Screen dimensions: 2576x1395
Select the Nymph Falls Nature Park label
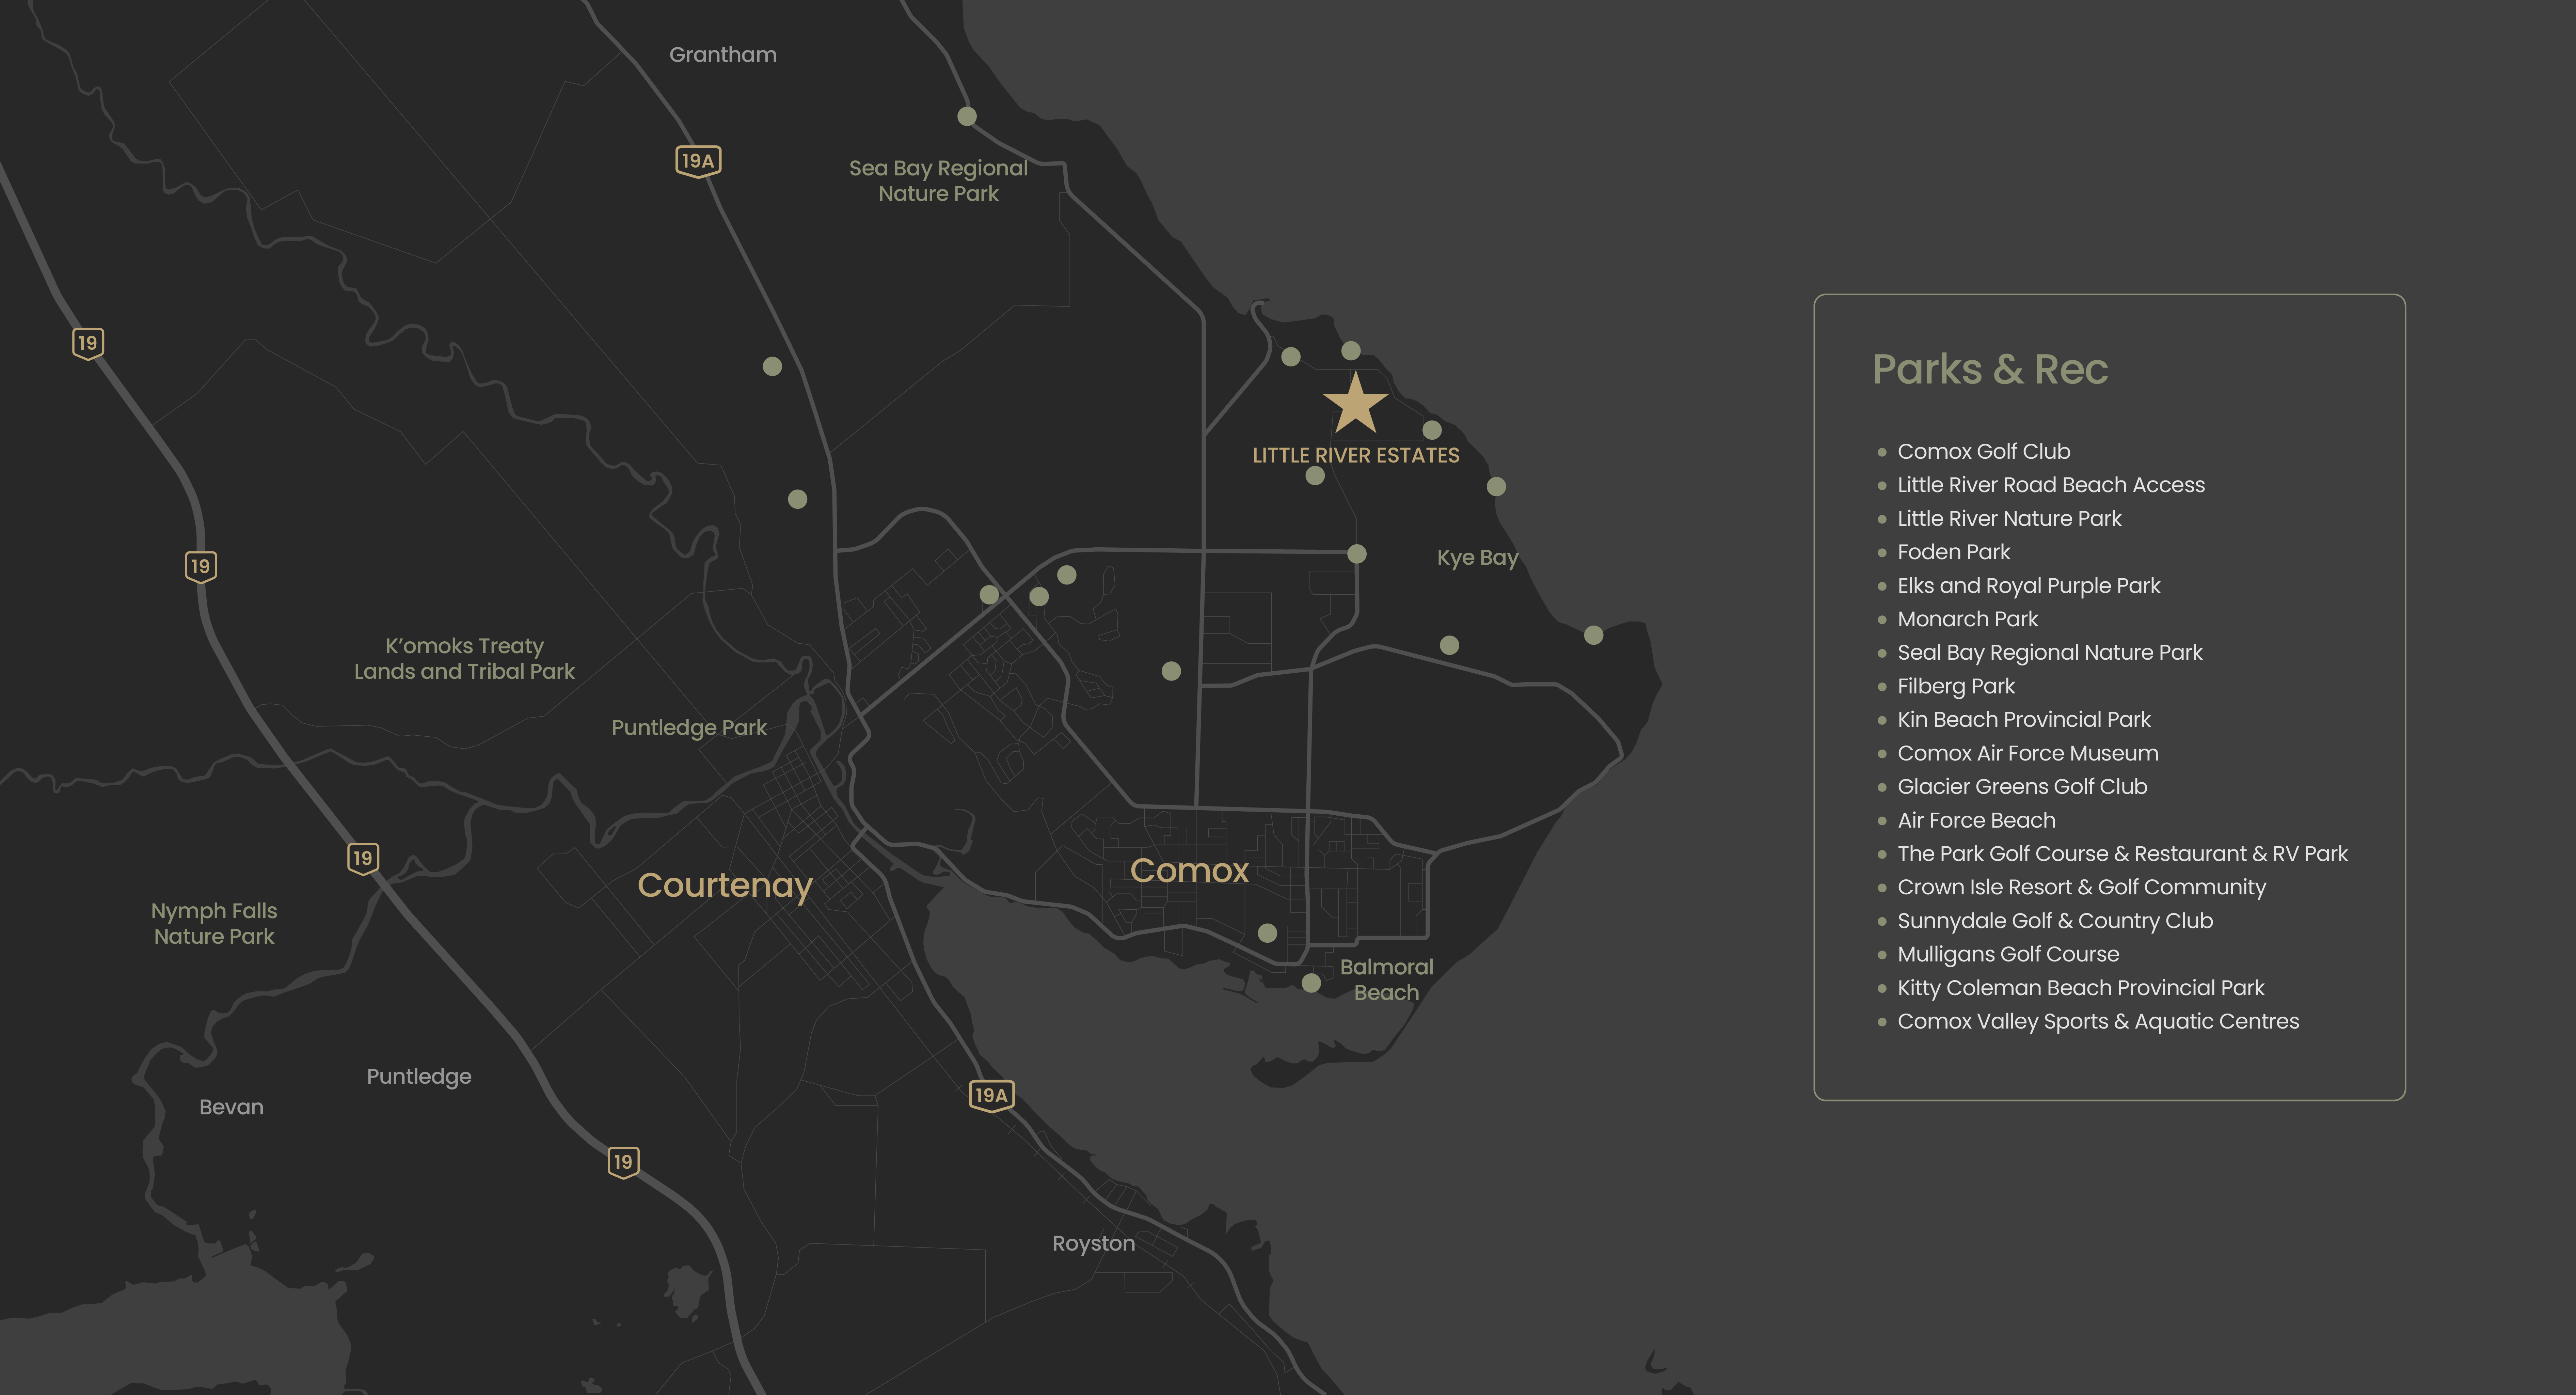(214, 924)
